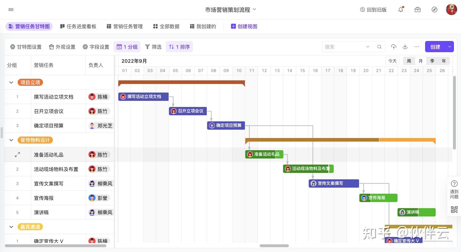
Task: Collapse the 宣传物料设计 group
Action: coord(11,140)
